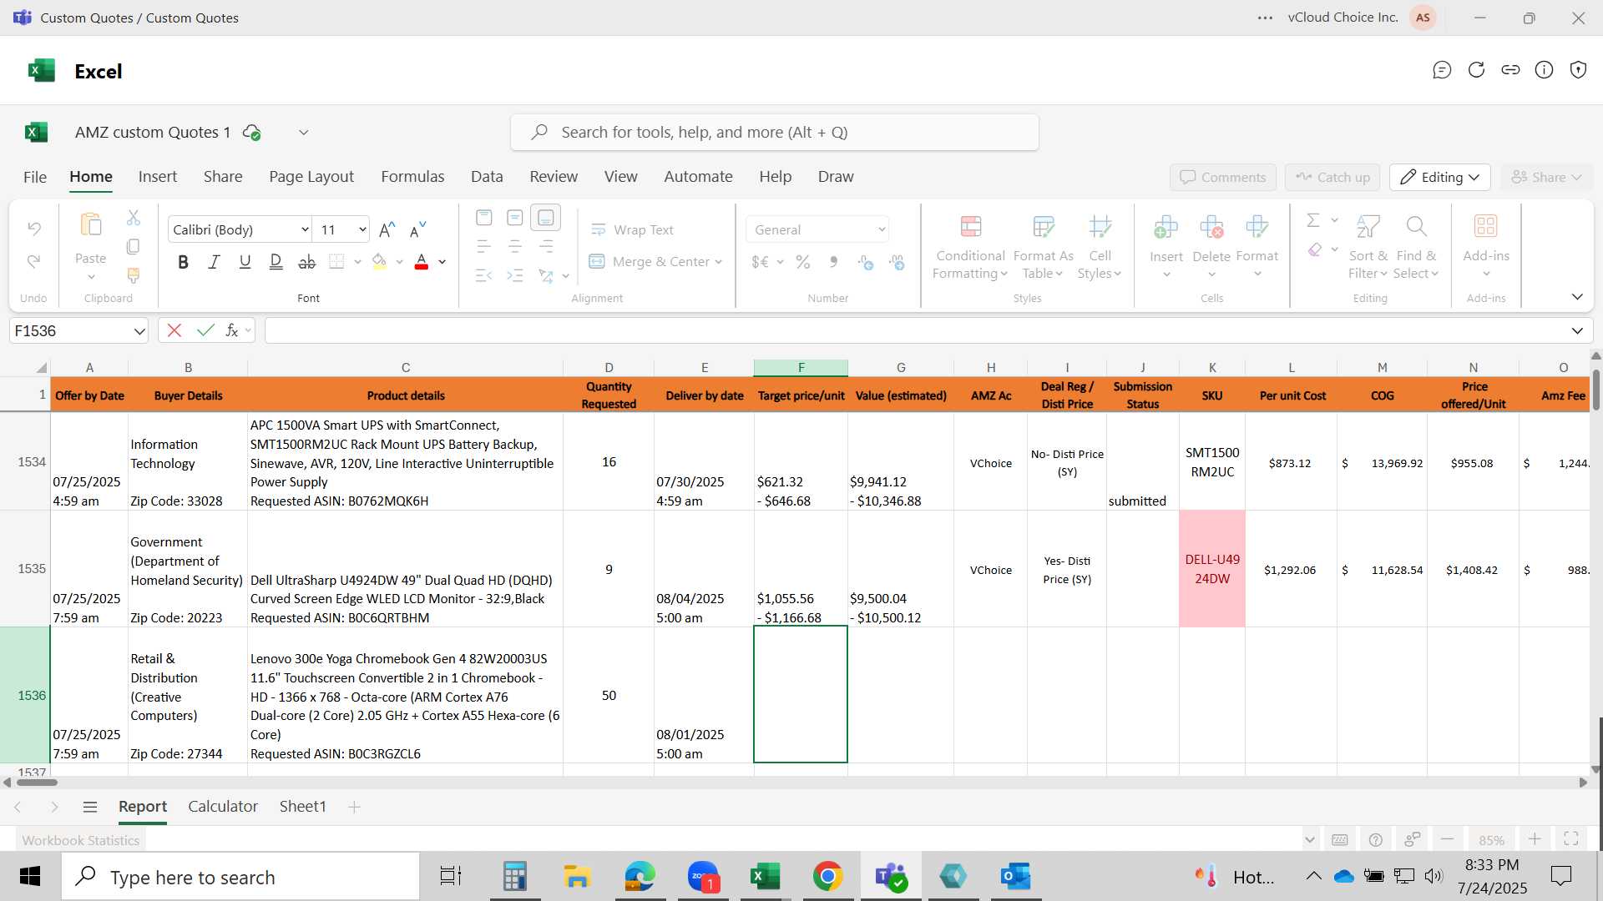Open the Calibri (Body) font dropdown
This screenshot has width=1603, height=901.
click(x=305, y=229)
